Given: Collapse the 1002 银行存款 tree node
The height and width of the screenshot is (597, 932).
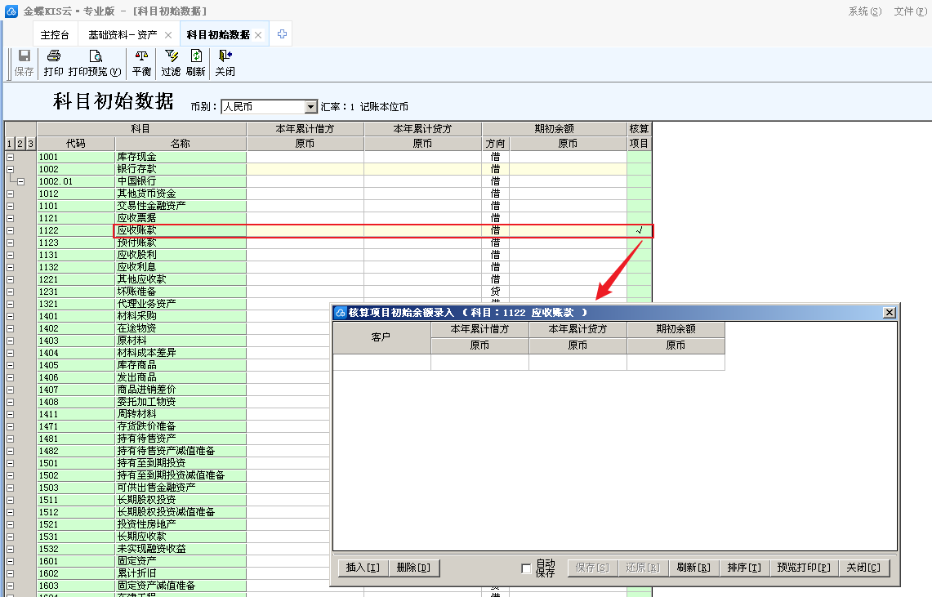Looking at the screenshot, I should point(11,169).
